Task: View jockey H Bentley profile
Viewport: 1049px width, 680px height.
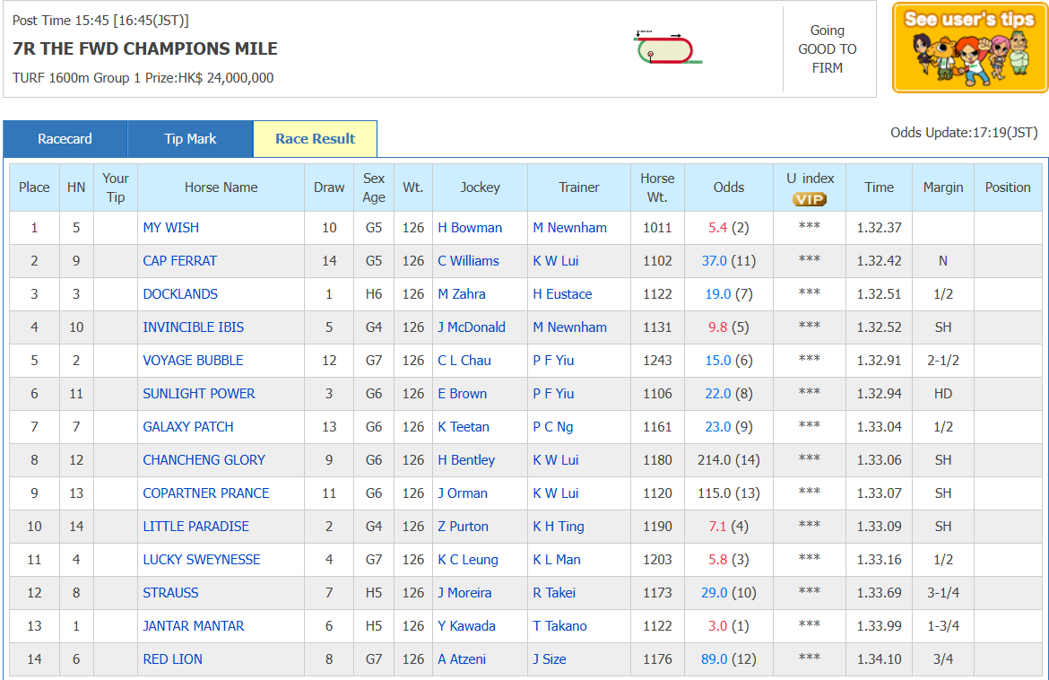Action: (x=466, y=460)
